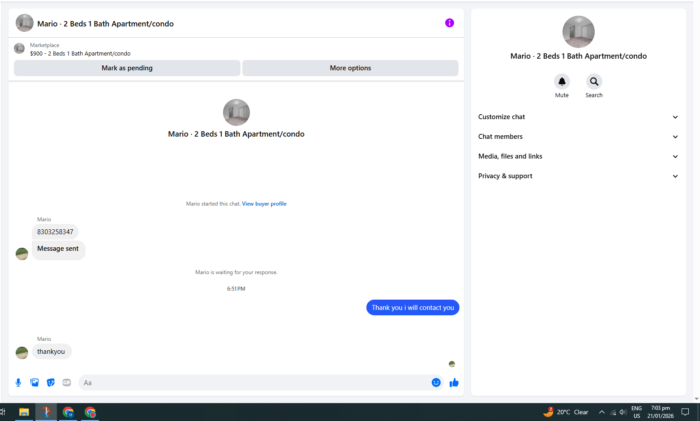Click ENG US language indicator
This screenshot has height=421, width=700.
tap(636, 412)
